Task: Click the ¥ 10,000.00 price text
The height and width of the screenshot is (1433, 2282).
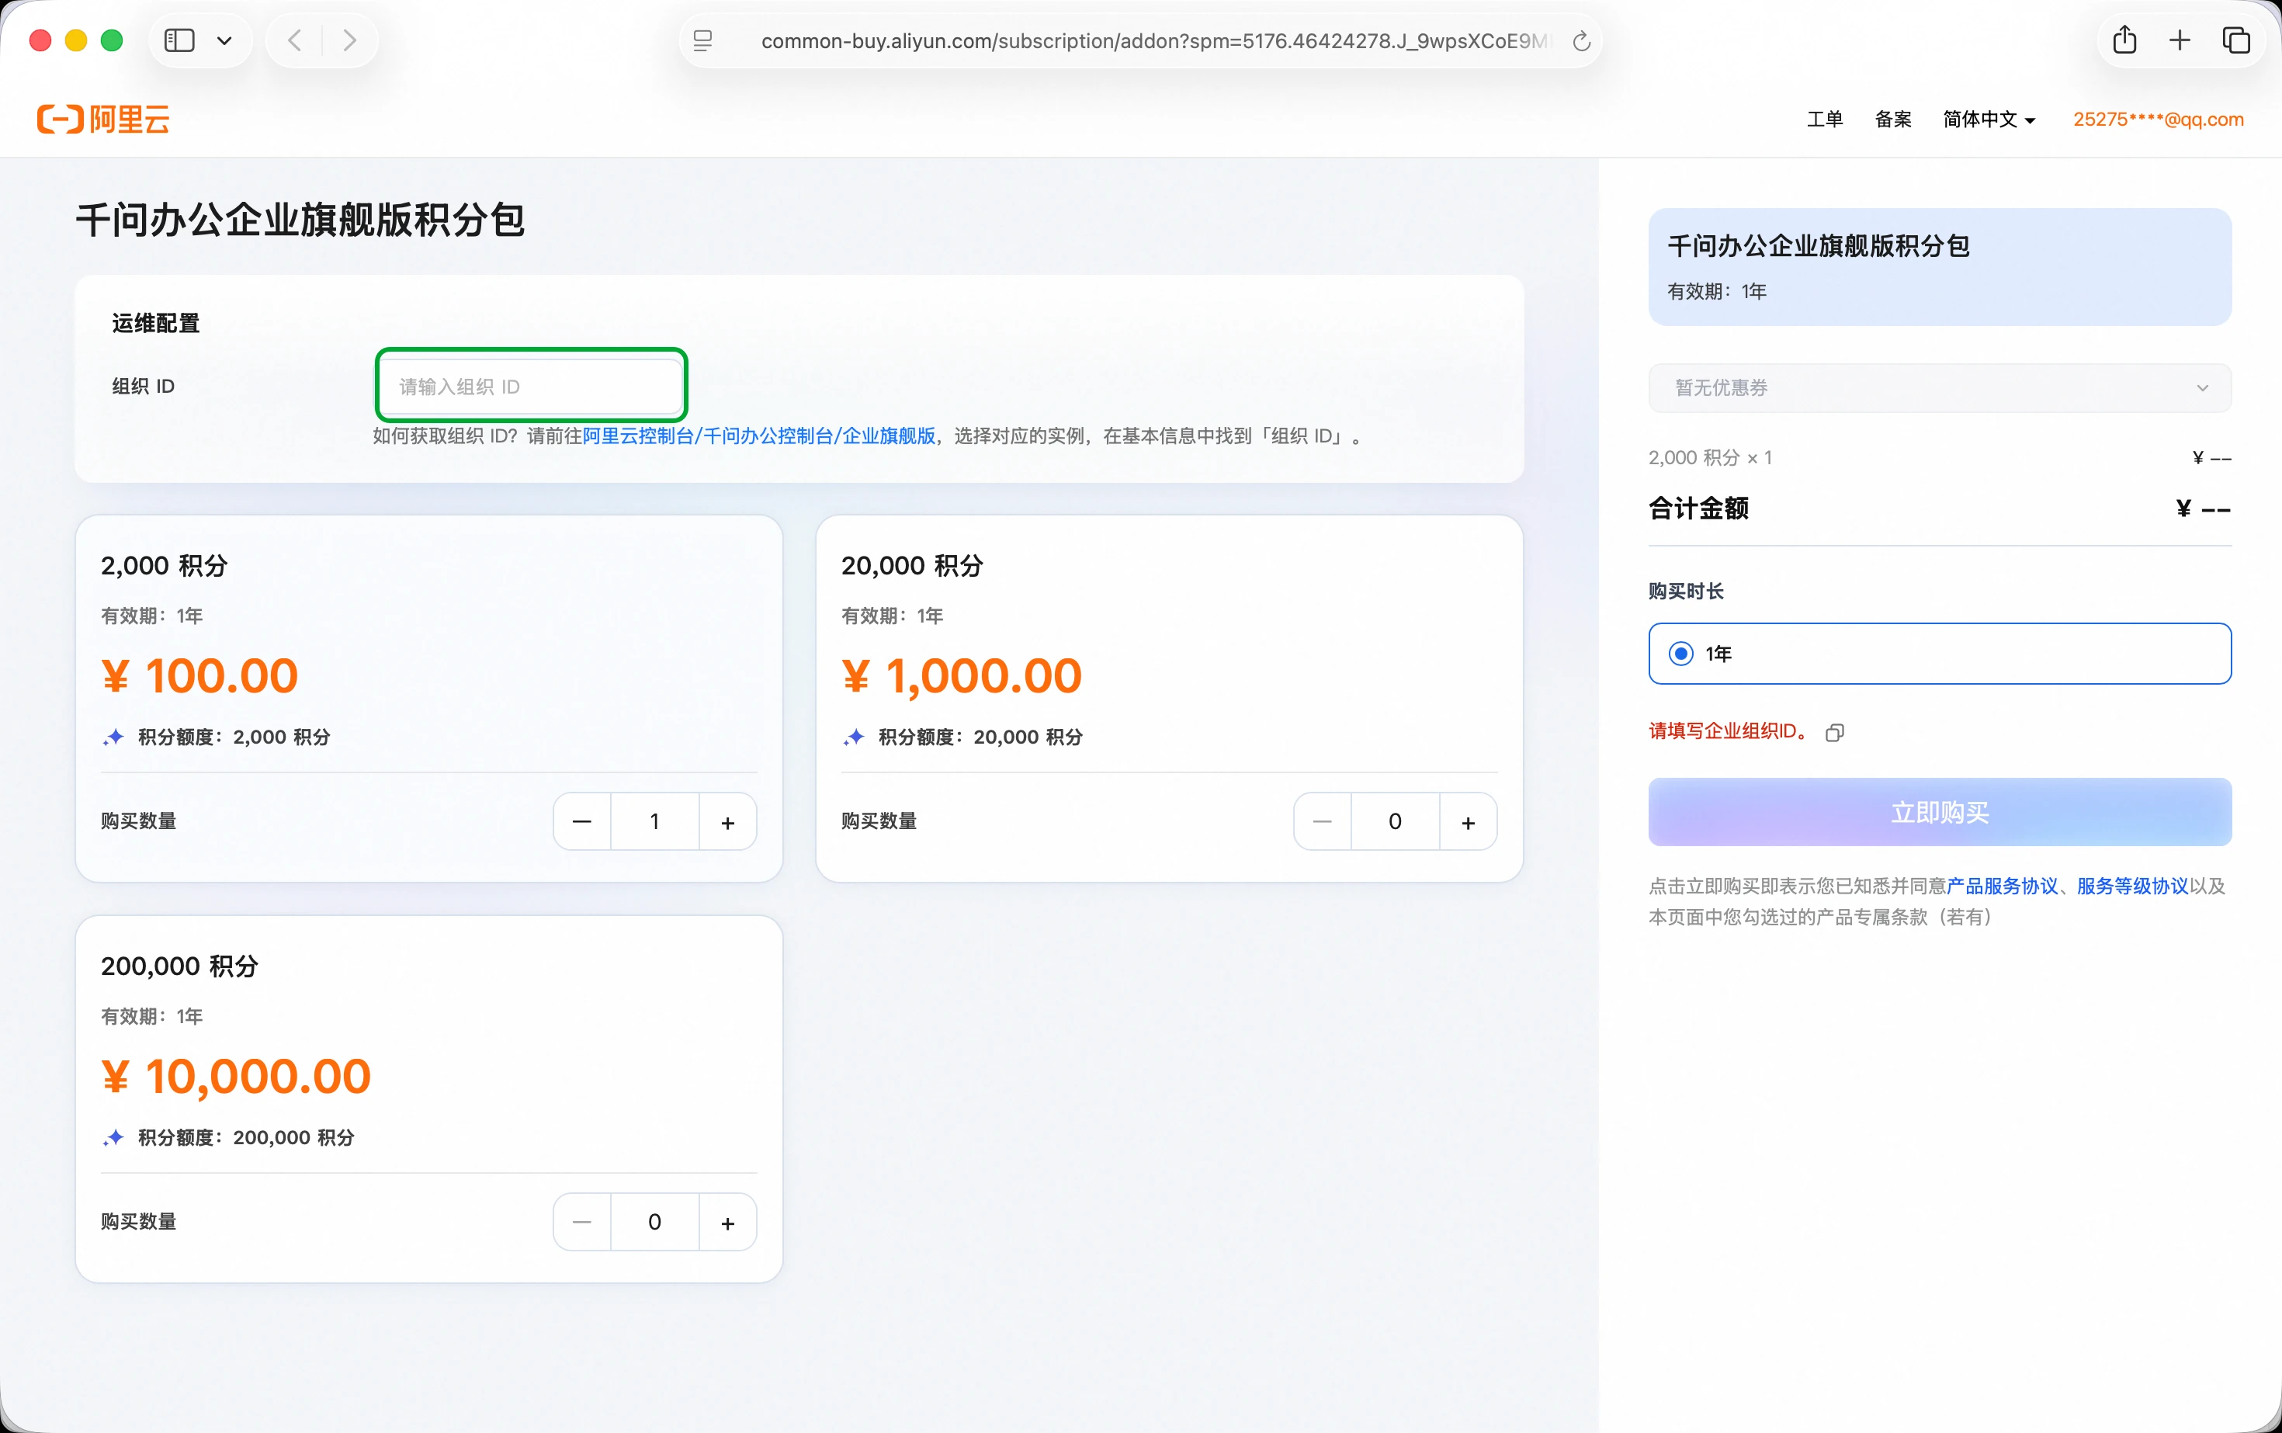Action: 236,1077
